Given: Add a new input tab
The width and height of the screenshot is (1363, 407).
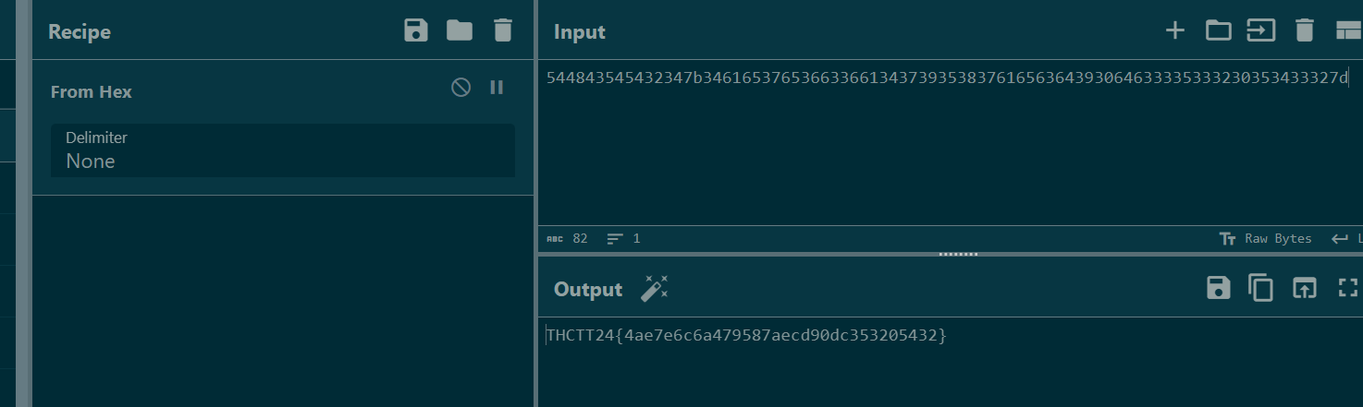Looking at the screenshot, I should [1174, 30].
